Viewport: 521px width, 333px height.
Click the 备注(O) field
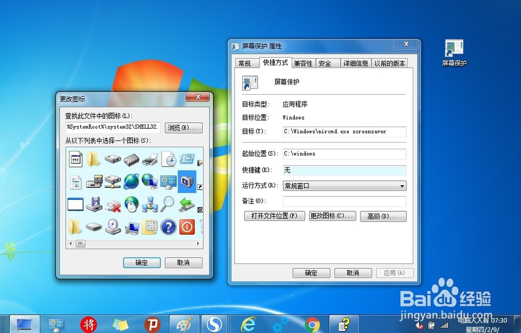[x=344, y=201]
